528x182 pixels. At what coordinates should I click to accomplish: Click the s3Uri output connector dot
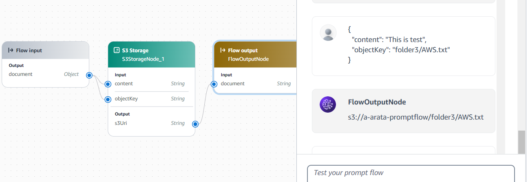click(195, 124)
